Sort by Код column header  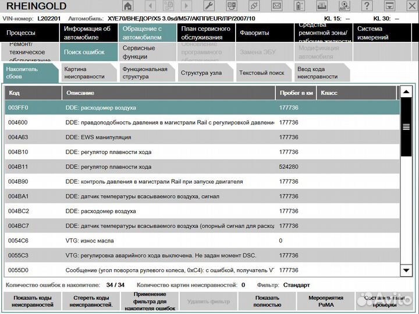pyautogui.click(x=33, y=93)
